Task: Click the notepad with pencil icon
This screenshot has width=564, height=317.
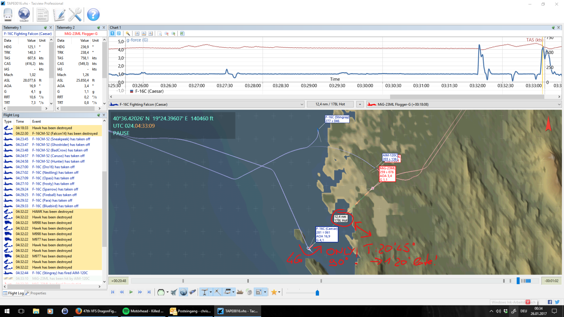Action: 59,14
